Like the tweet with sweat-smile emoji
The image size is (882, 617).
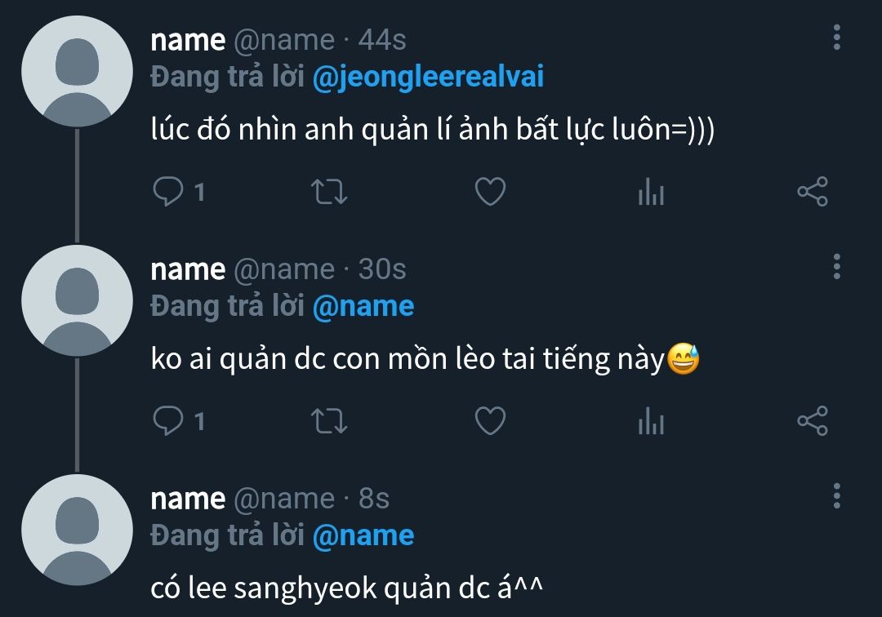(x=491, y=421)
